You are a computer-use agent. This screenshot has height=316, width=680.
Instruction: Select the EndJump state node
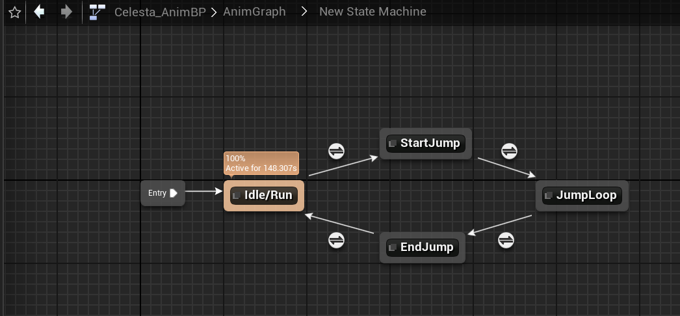(x=422, y=248)
